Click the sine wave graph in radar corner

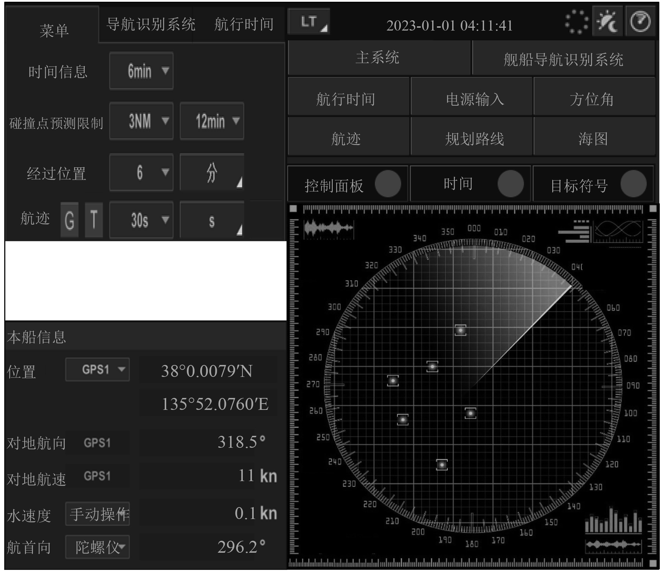[618, 231]
